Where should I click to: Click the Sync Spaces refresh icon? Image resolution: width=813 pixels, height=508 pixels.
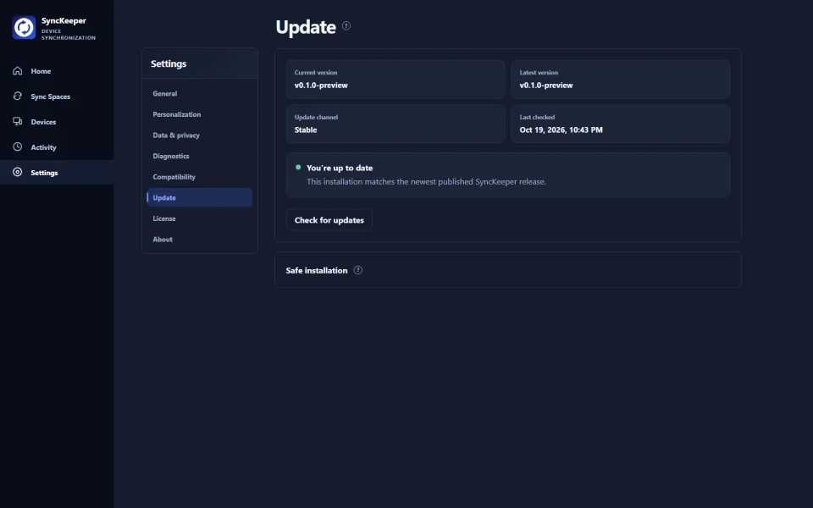click(18, 96)
